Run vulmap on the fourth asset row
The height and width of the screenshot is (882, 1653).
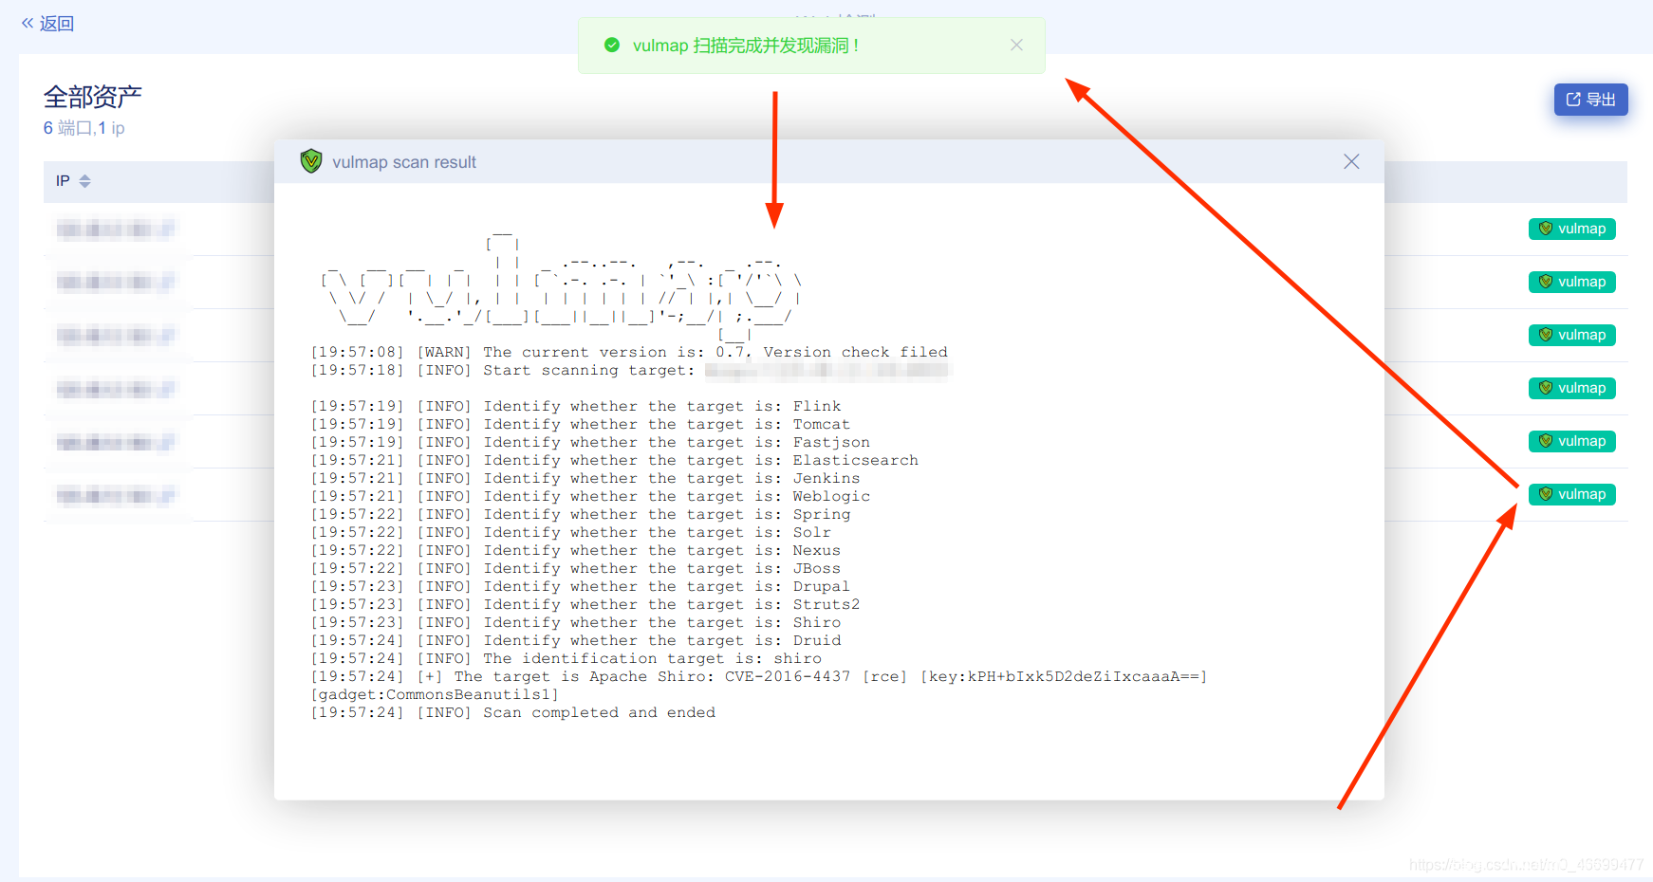[x=1572, y=388]
